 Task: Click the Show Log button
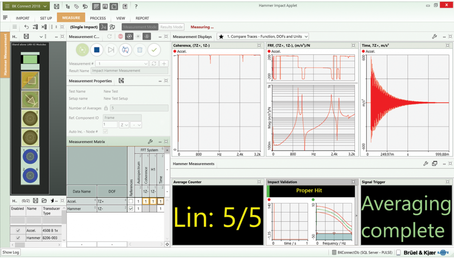click(11, 252)
